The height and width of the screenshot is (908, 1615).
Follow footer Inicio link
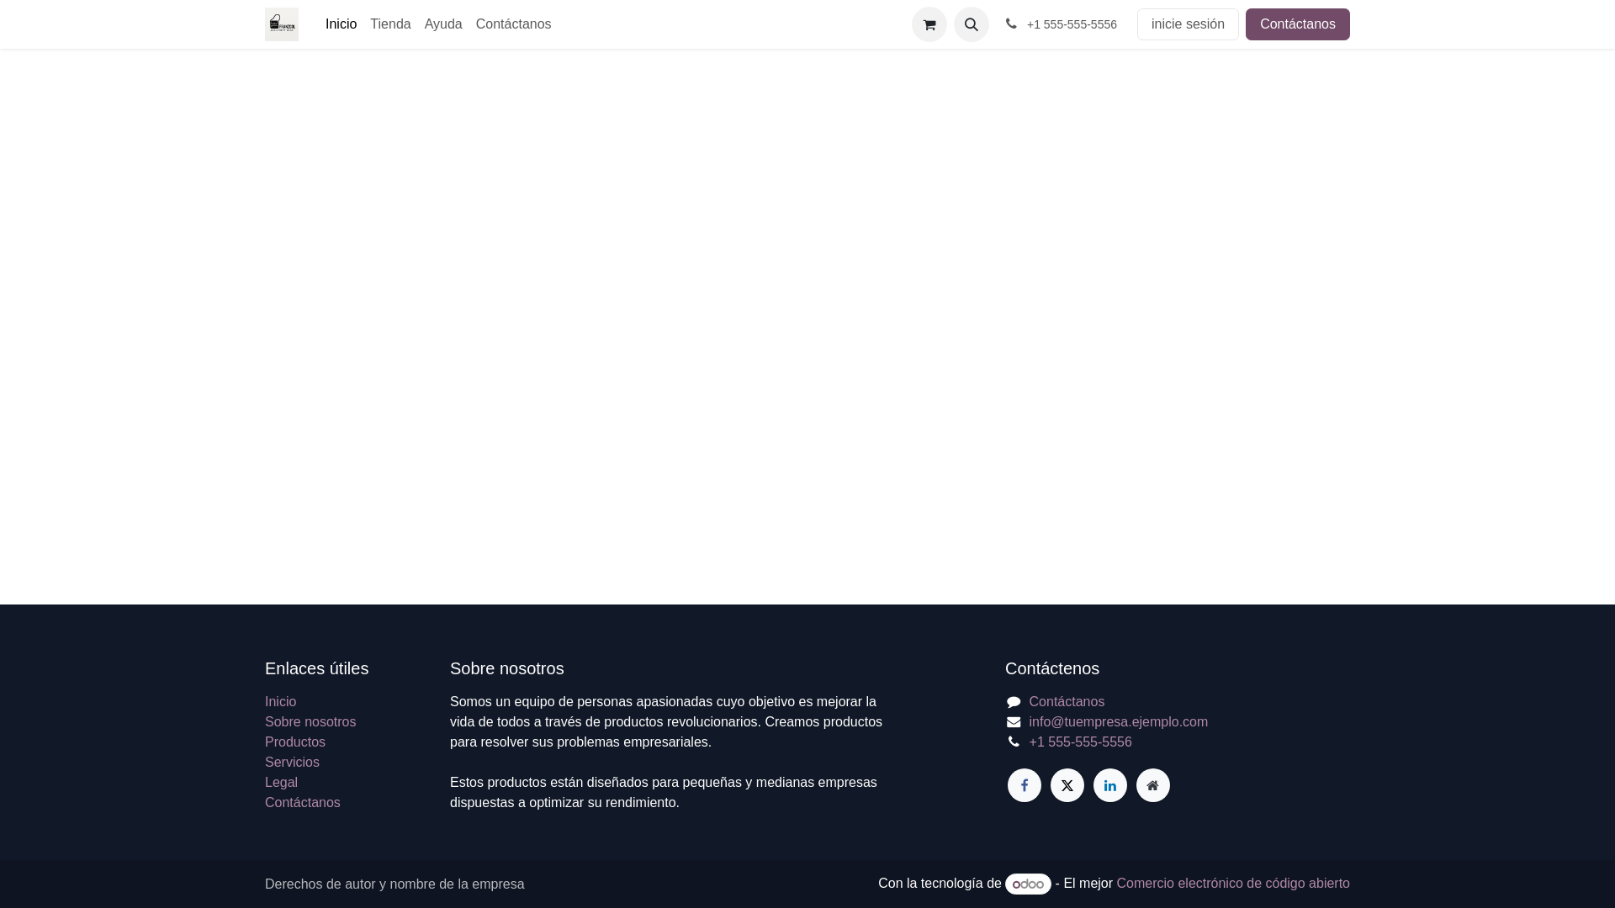click(280, 701)
